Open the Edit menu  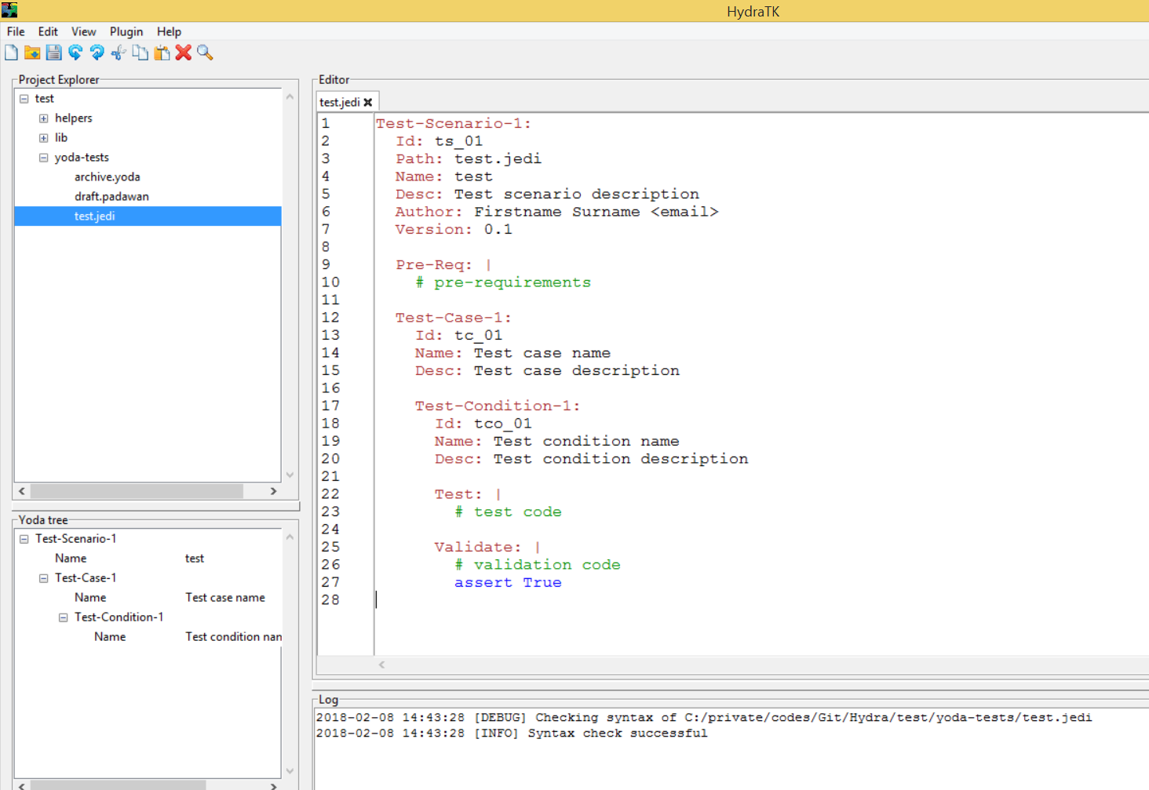(48, 31)
